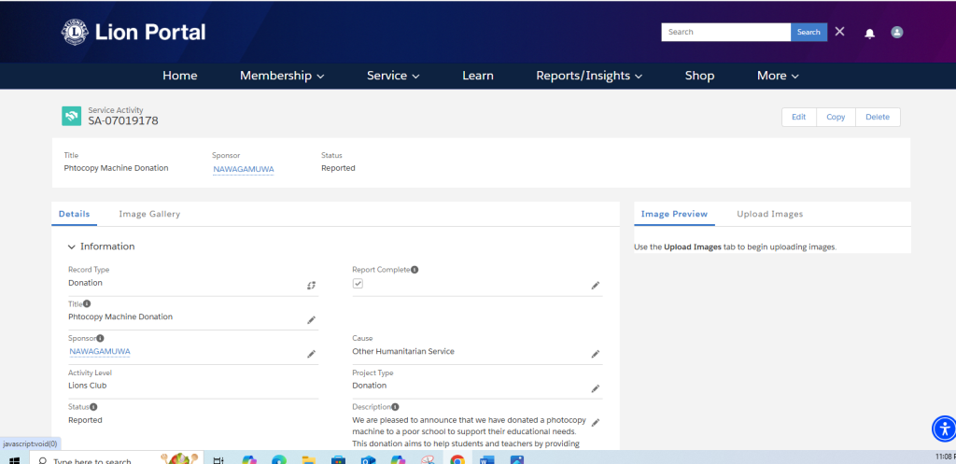The width and height of the screenshot is (956, 464).
Task: Open Shop in the navigation bar
Action: coord(699,76)
